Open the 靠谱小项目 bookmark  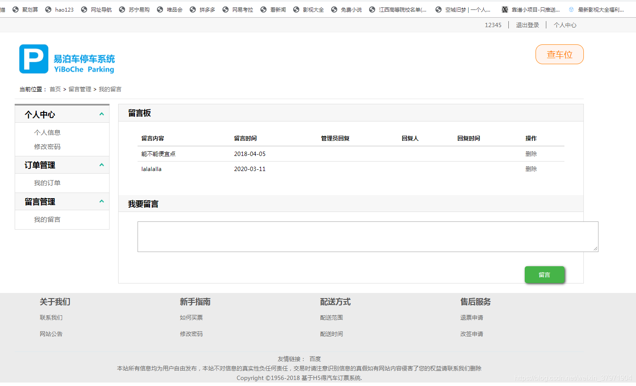pos(531,9)
